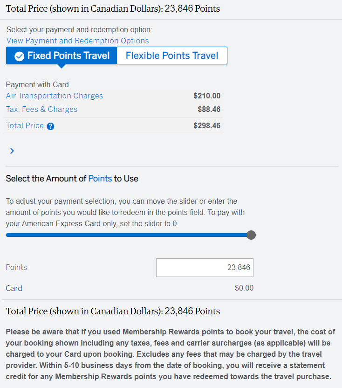The image size is (342, 388).
Task: Click the $0.00 Card amount
Action: coord(244,288)
